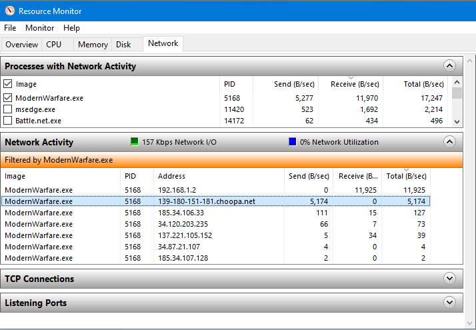
Task: Click the 157 Kbps Network I/O label
Action: click(179, 142)
